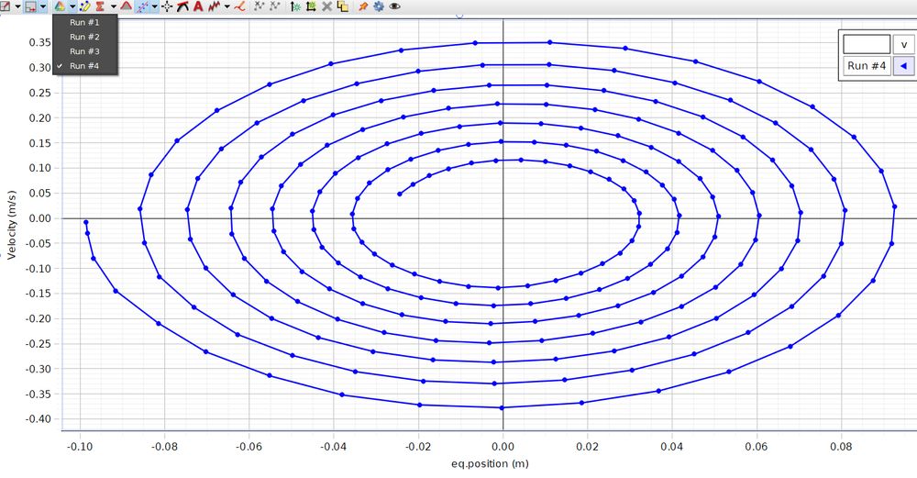Select the highlight data range tool
Image resolution: width=917 pixels, height=478 pixels.
[30, 6]
